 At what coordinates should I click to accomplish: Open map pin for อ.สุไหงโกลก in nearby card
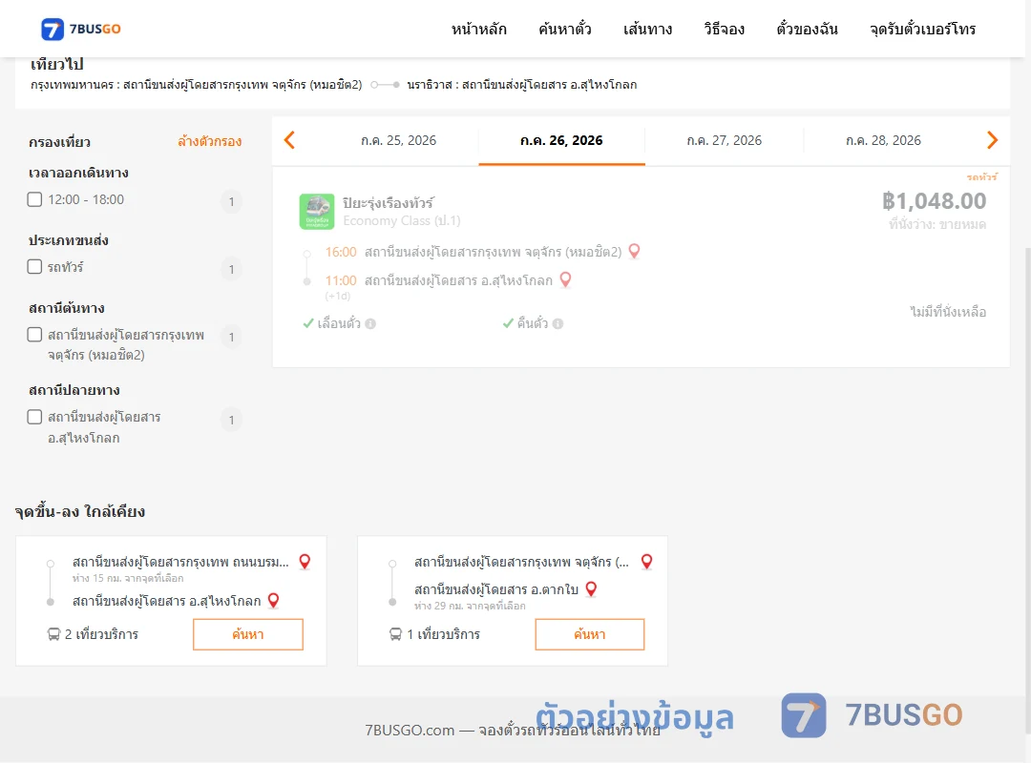tap(274, 601)
